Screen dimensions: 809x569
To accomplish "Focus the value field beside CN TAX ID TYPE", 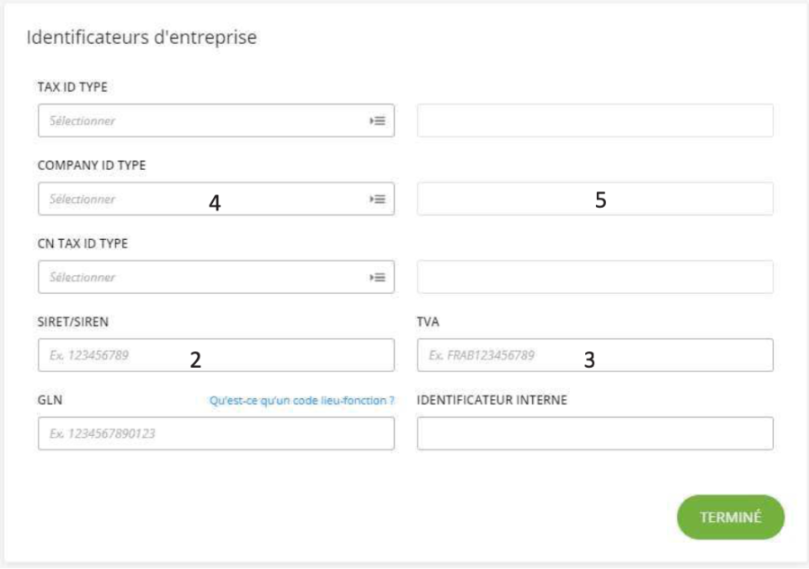I will [595, 278].
